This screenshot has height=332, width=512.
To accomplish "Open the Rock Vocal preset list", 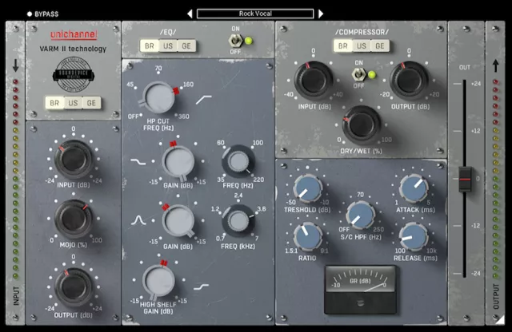I will (x=255, y=14).
